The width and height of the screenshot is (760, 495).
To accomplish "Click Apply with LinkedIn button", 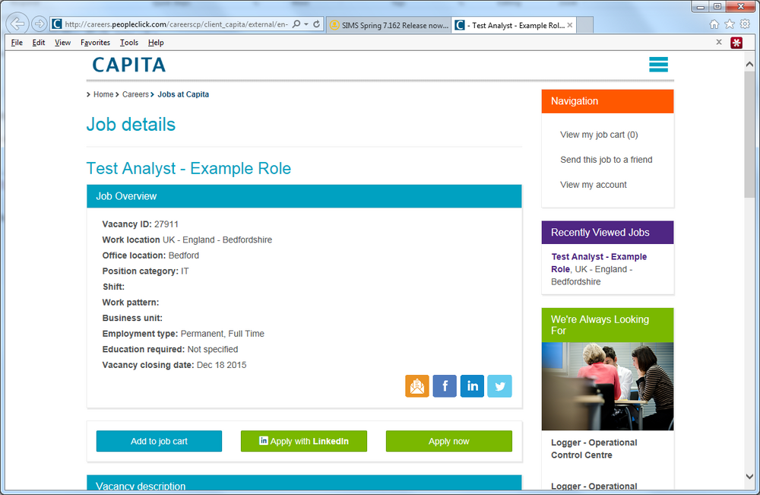I will pos(304,441).
